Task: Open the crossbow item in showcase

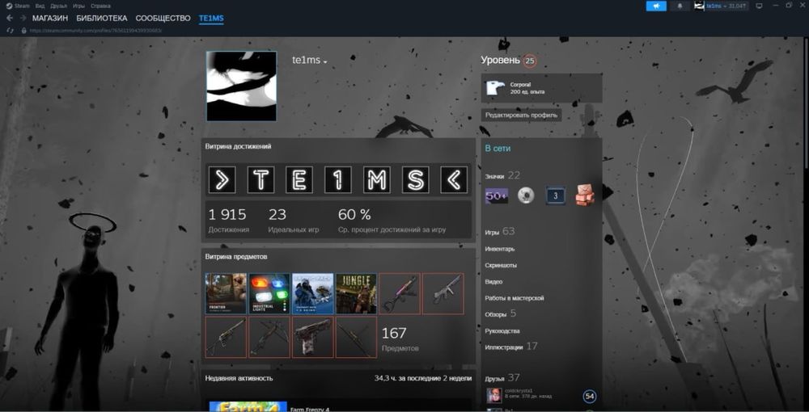Action: [x=269, y=338]
